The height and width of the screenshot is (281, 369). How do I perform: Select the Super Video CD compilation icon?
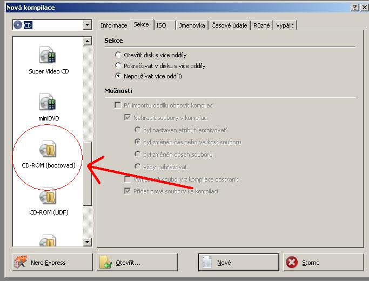pyautogui.click(x=48, y=55)
